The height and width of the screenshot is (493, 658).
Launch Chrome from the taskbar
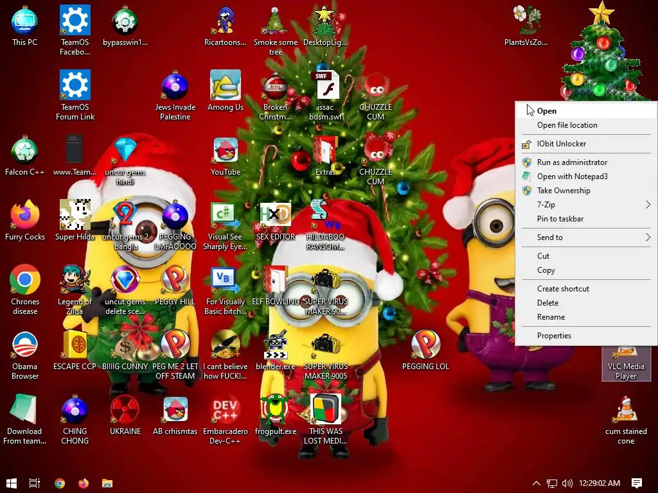(60, 483)
